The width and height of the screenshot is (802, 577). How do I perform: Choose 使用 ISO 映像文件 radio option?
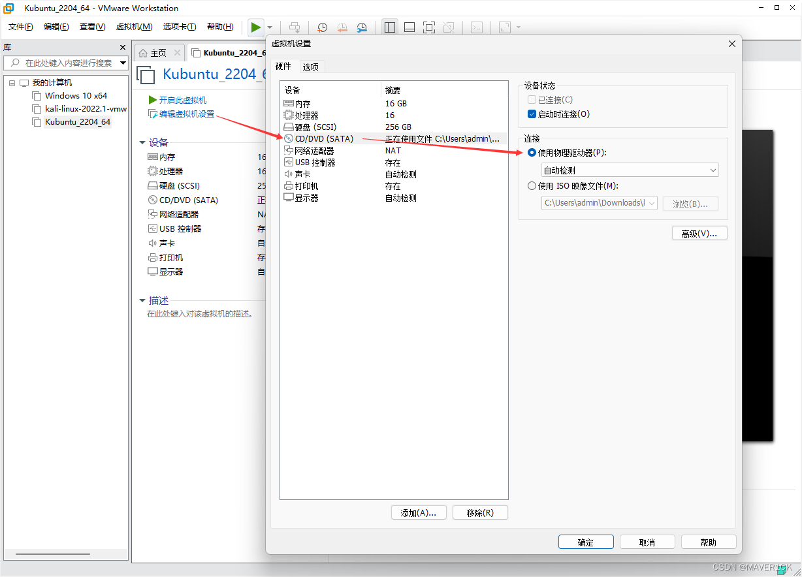(x=532, y=186)
